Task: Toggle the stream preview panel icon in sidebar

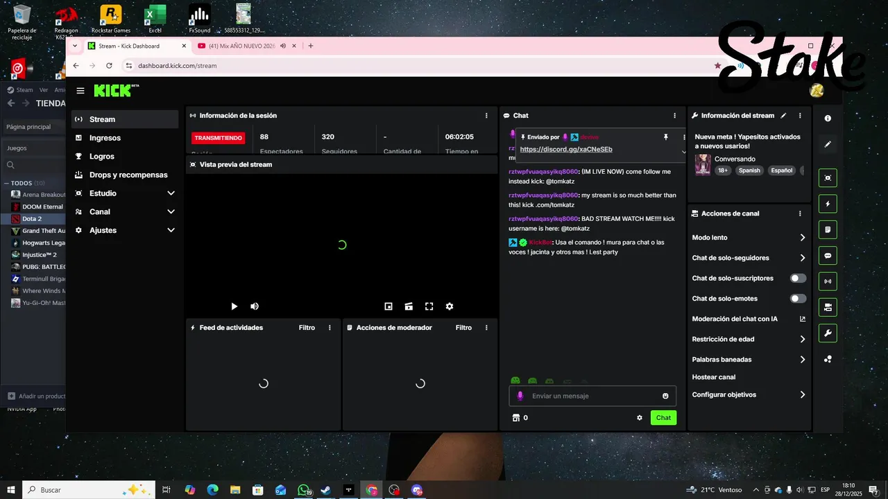Action: (828, 178)
